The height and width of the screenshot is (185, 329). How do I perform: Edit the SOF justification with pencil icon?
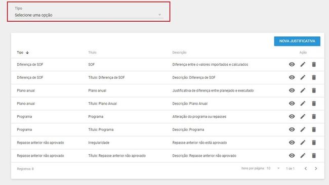click(x=303, y=64)
